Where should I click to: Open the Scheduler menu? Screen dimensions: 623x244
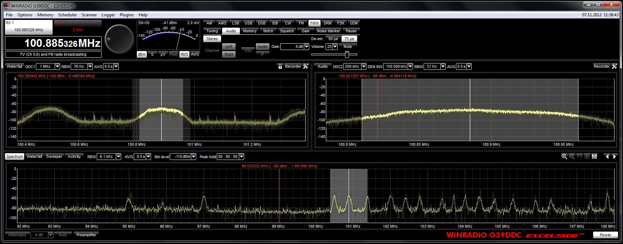pyautogui.click(x=68, y=15)
